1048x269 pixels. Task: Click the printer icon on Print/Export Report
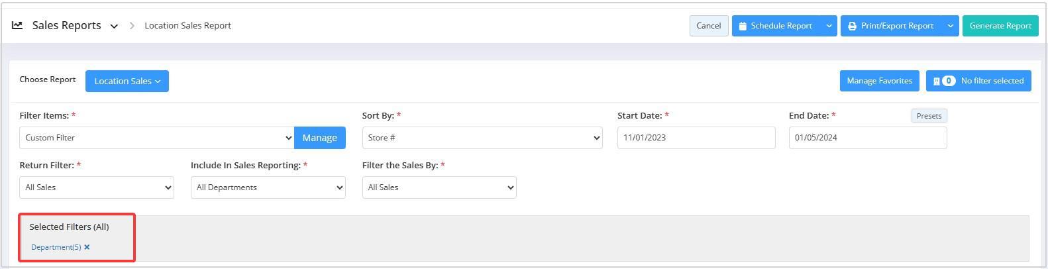tap(852, 26)
